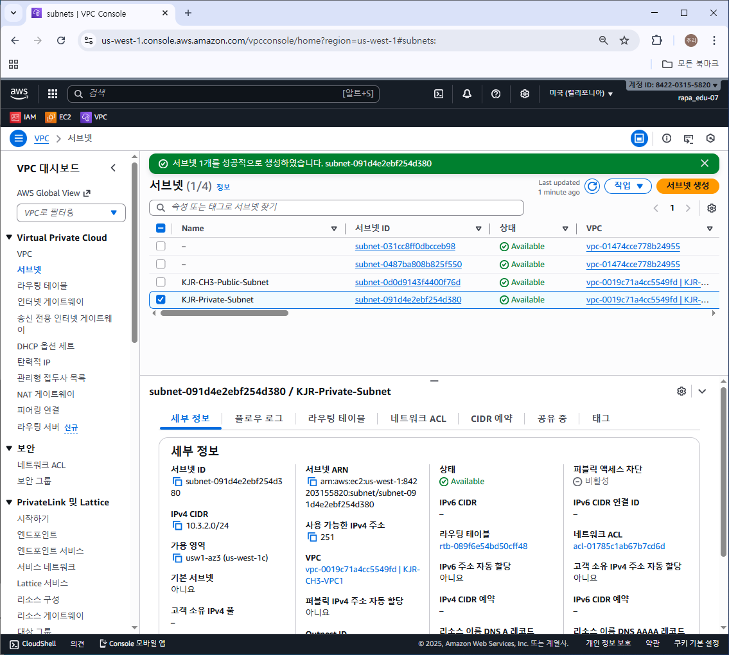Switch to the 라우팅 테이블 tab
The image size is (729, 655).
coord(336,419)
